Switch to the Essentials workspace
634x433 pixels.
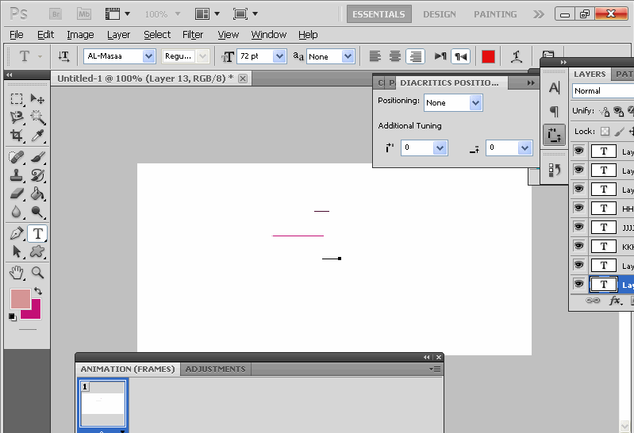click(378, 14)
